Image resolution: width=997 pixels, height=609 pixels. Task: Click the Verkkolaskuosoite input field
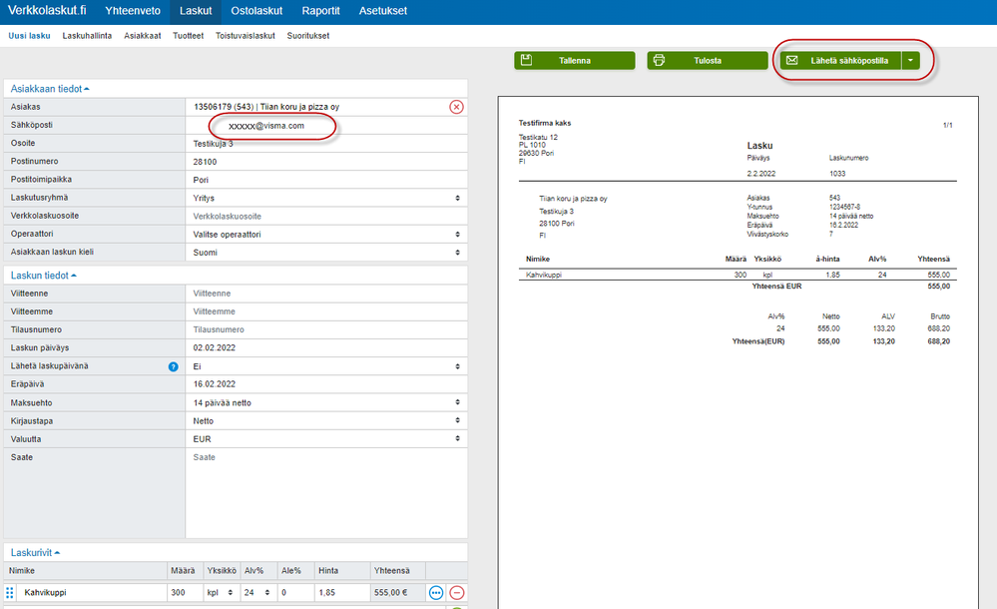326,216
